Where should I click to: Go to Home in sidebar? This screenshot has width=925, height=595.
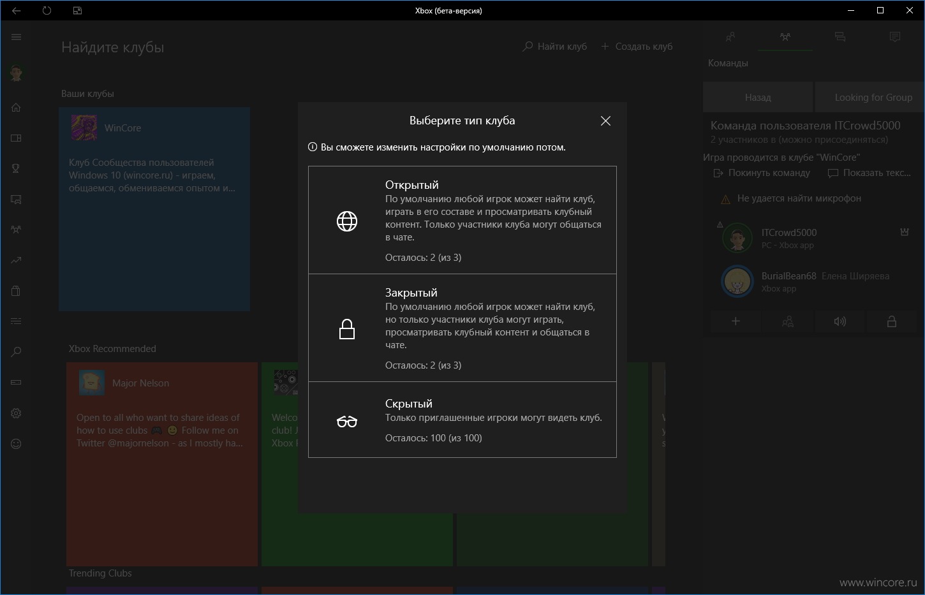pos(17,107)
